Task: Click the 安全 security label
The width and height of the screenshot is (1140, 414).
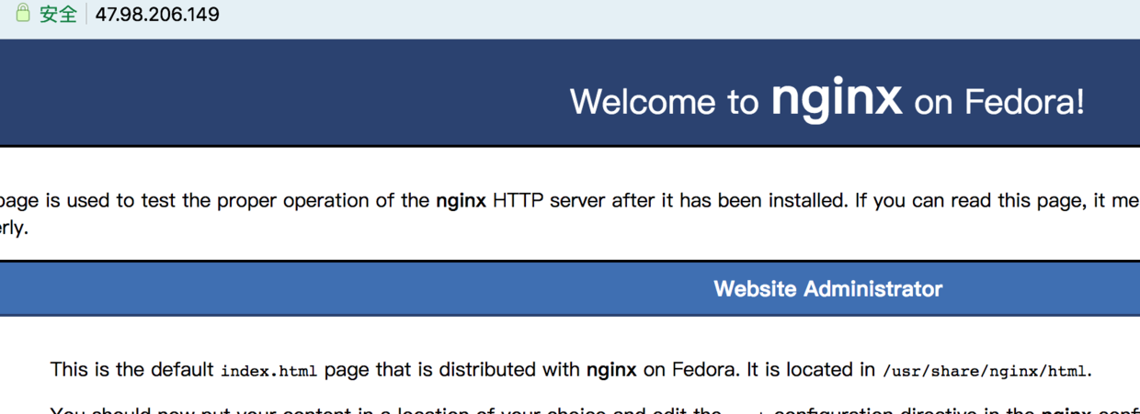Action: pos(58,15)
